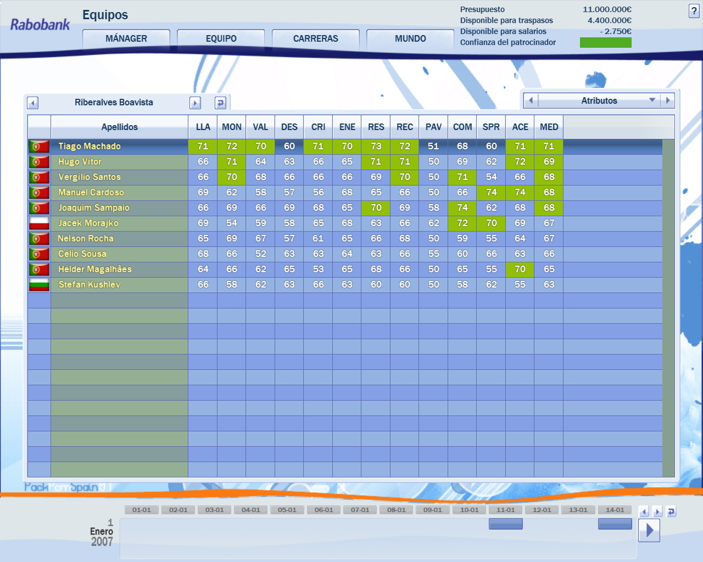Viewport: 703px width, 562px height.
Task: Sort riders by the MON column header
Action: point(232,127)
